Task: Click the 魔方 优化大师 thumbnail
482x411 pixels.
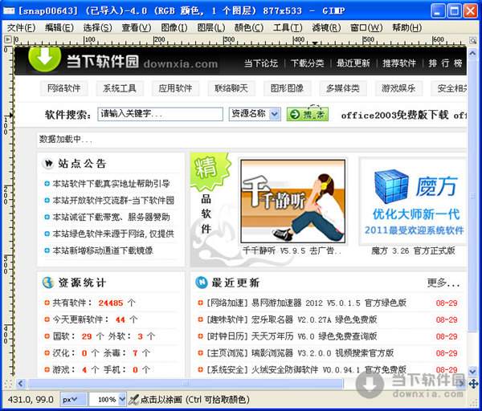Action: pyautogui.click(x=414, y=201)
